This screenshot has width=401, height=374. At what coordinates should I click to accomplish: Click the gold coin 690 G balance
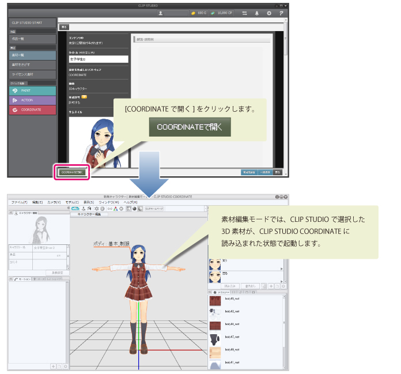coord(199,13)
